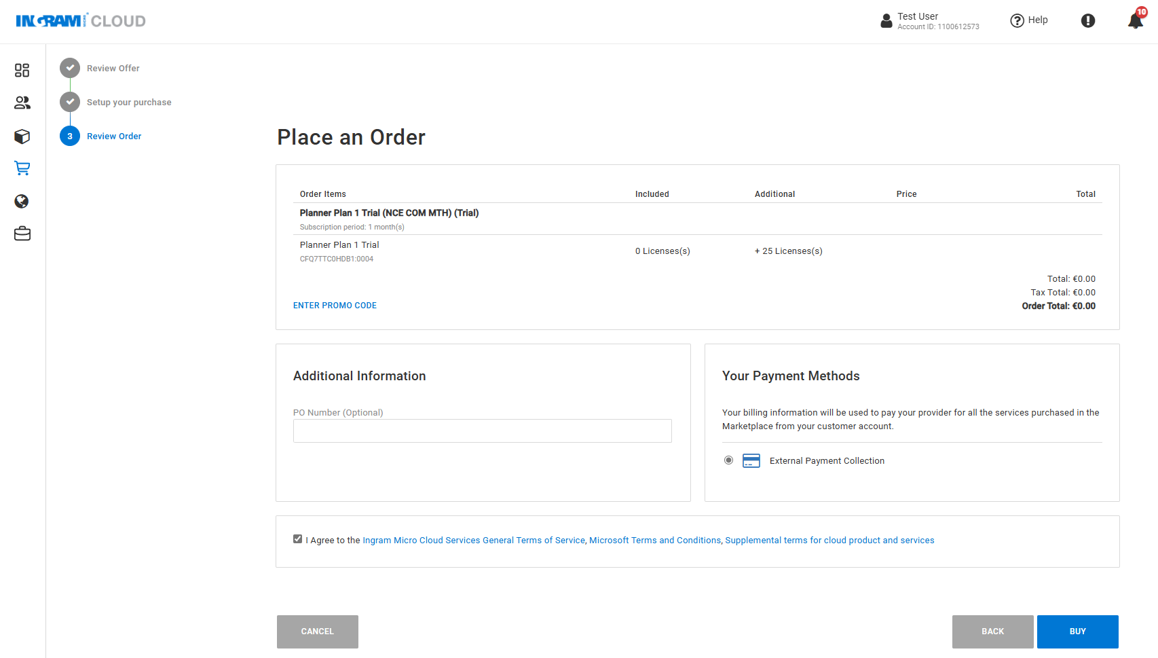Click the Included column header
Viewport: 1158px width, 658px height.
pos(652,194)
